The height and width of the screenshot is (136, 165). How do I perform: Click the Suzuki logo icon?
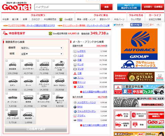point(75,87)
